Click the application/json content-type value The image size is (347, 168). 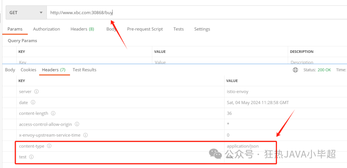pyautogui.click(x=243, y=146)
